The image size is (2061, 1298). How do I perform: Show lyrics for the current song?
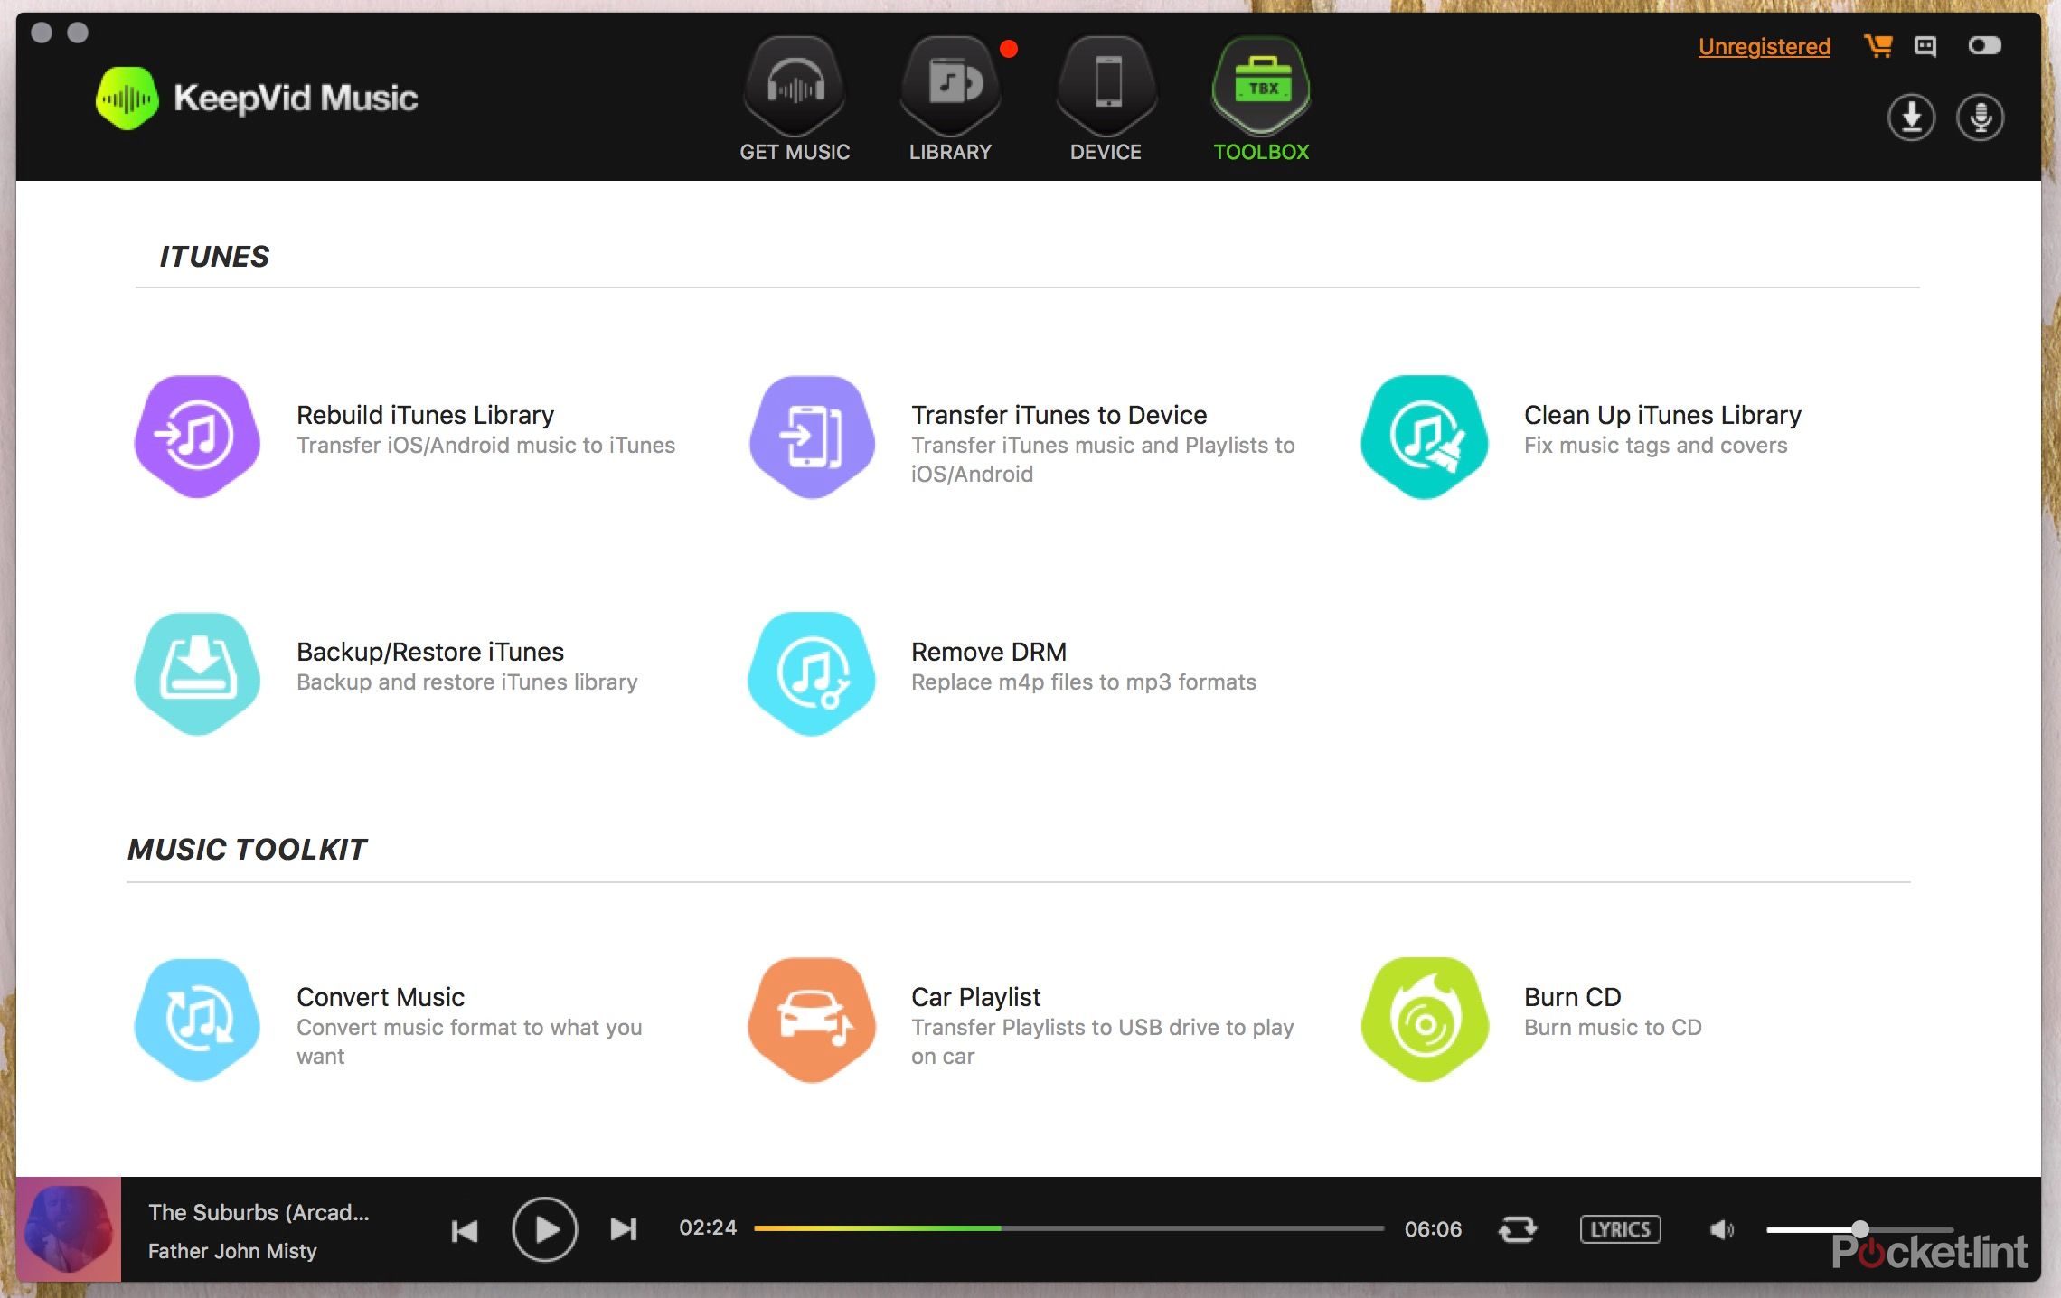point(1620,1229)
